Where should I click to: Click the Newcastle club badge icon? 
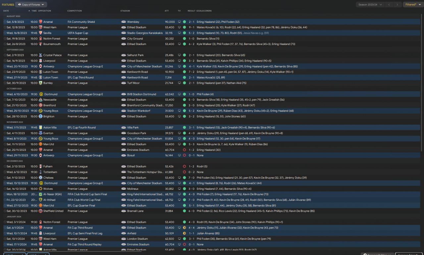click(41, 100)
